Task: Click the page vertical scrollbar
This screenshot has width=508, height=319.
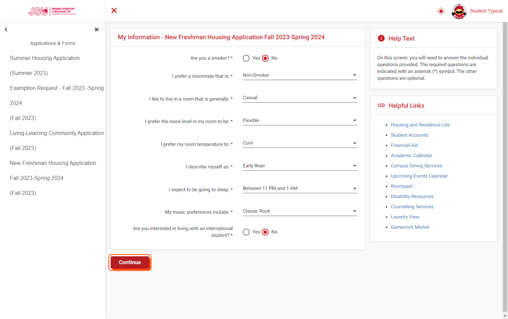Action: (505, 167)
